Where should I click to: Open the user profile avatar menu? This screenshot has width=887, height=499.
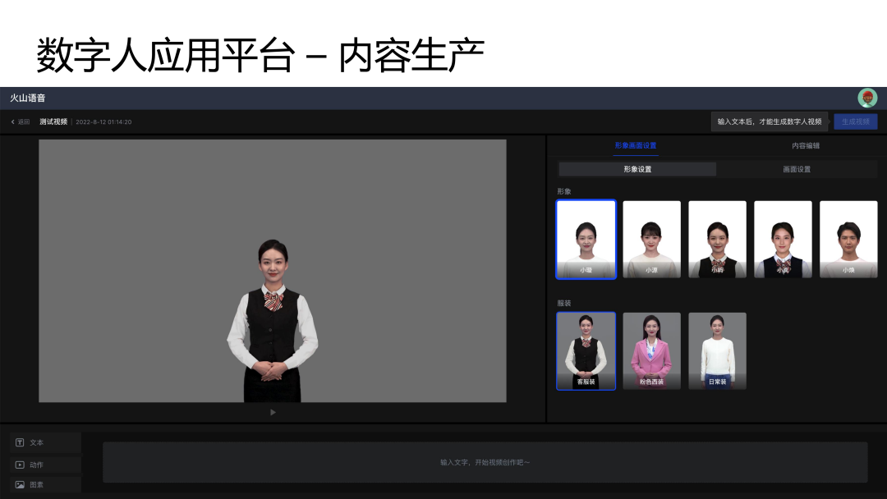point(867,98)
